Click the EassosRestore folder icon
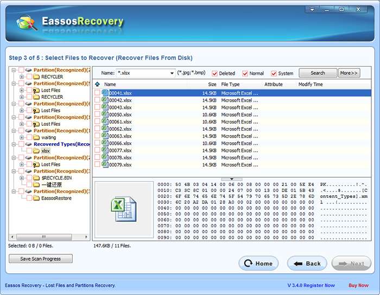 tap(36, 198)
